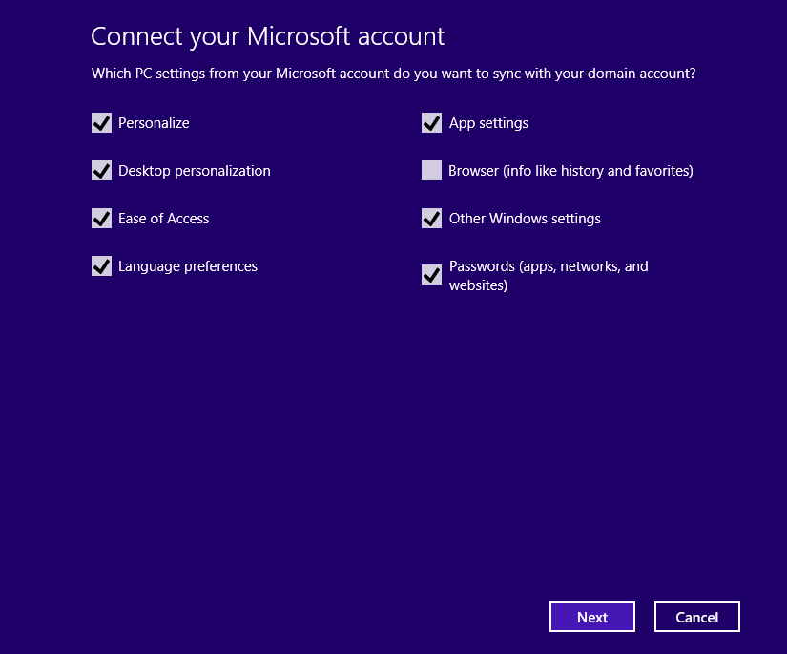Uncheck the App settings checkbox
This screenshot has height=654, width=787.
coord(431,123)
